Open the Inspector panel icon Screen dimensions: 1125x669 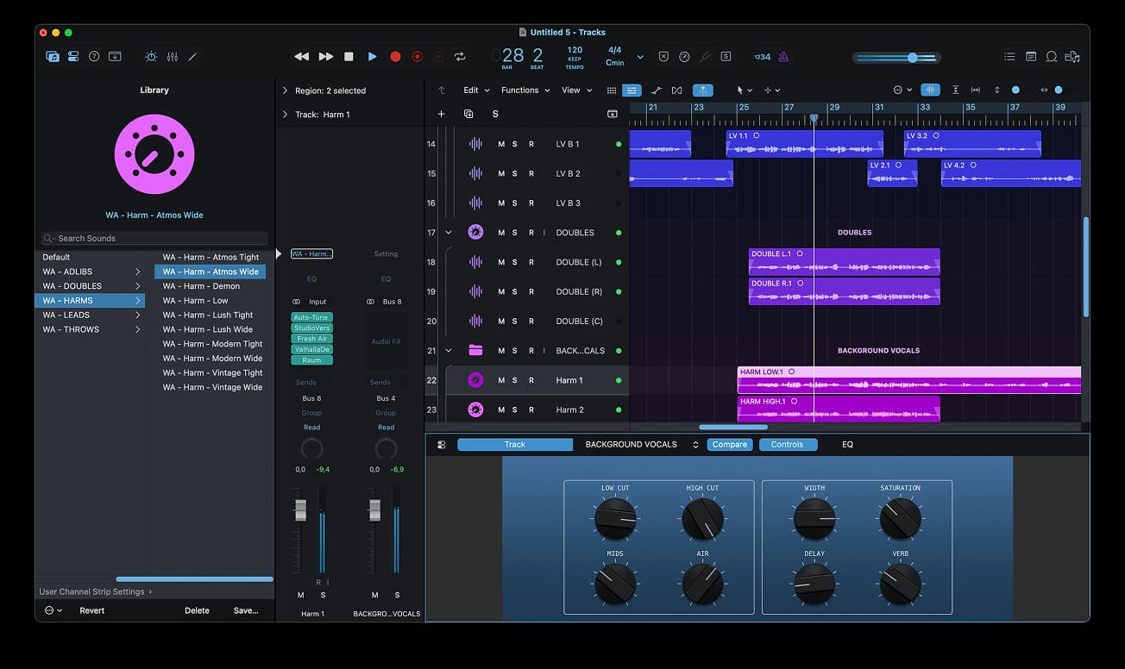pos(73,57)
